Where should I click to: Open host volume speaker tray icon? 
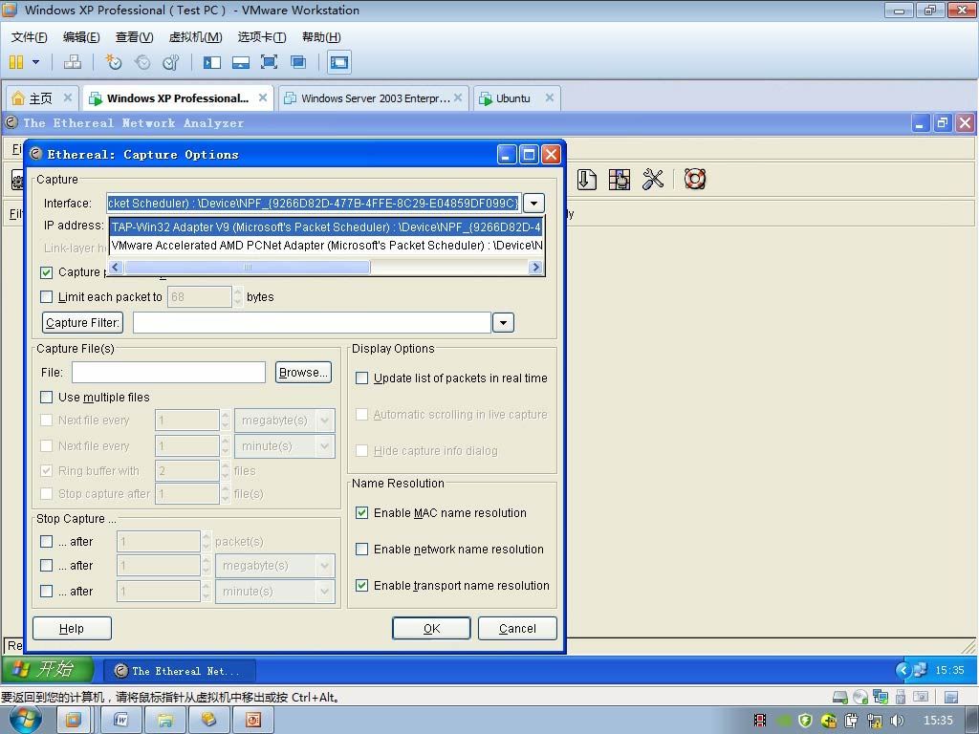click(897, 721)
